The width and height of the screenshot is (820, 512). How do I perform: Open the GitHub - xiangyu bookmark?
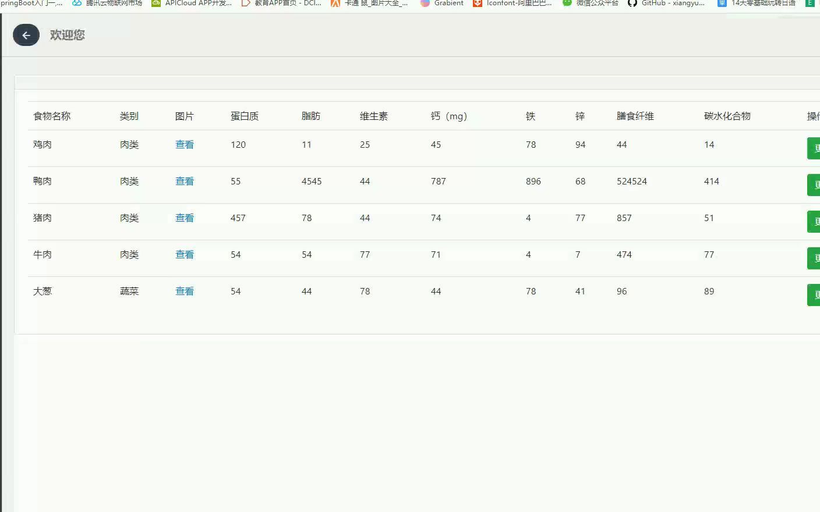[x=666, y=3]
